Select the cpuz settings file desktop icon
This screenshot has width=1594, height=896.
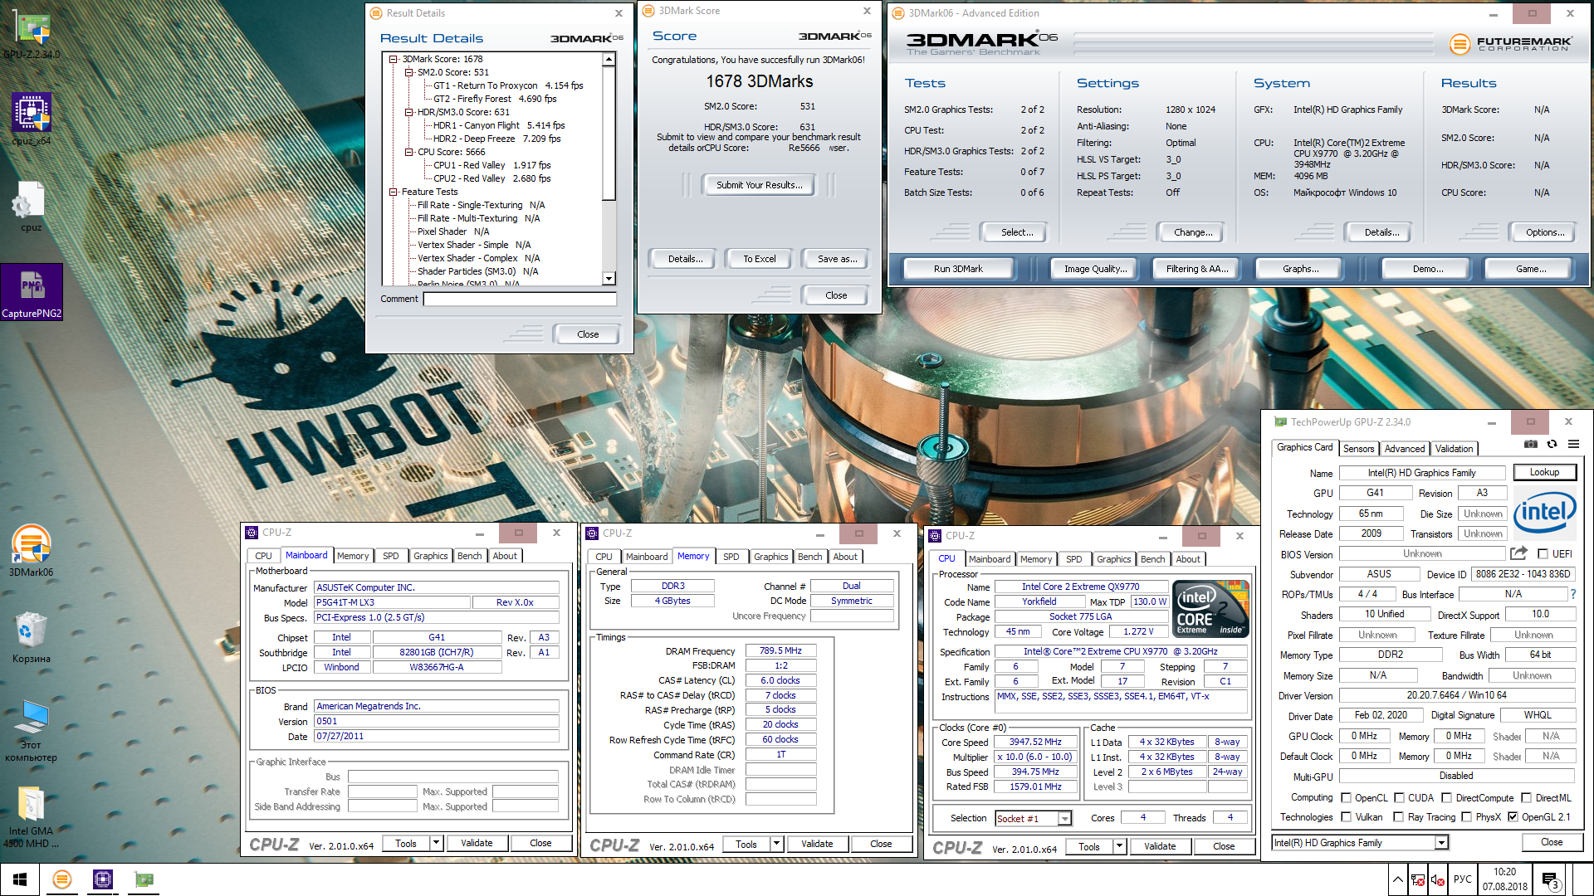coord(32,207)
